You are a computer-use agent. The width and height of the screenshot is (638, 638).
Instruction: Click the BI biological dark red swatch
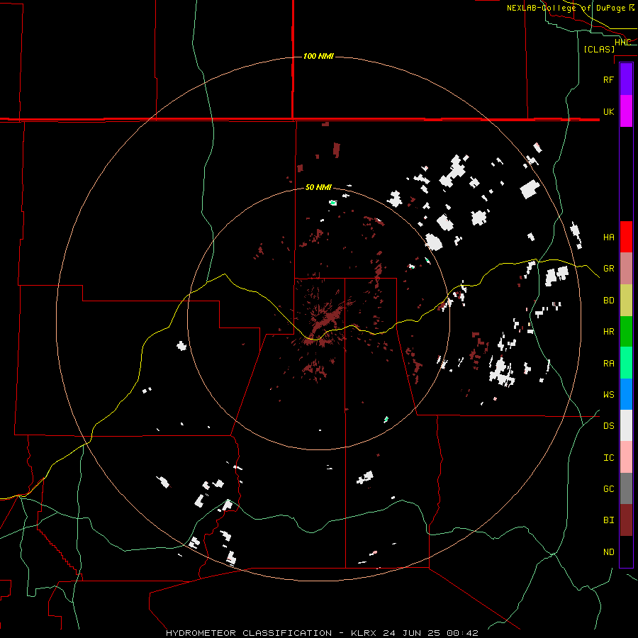click(626, 520)
